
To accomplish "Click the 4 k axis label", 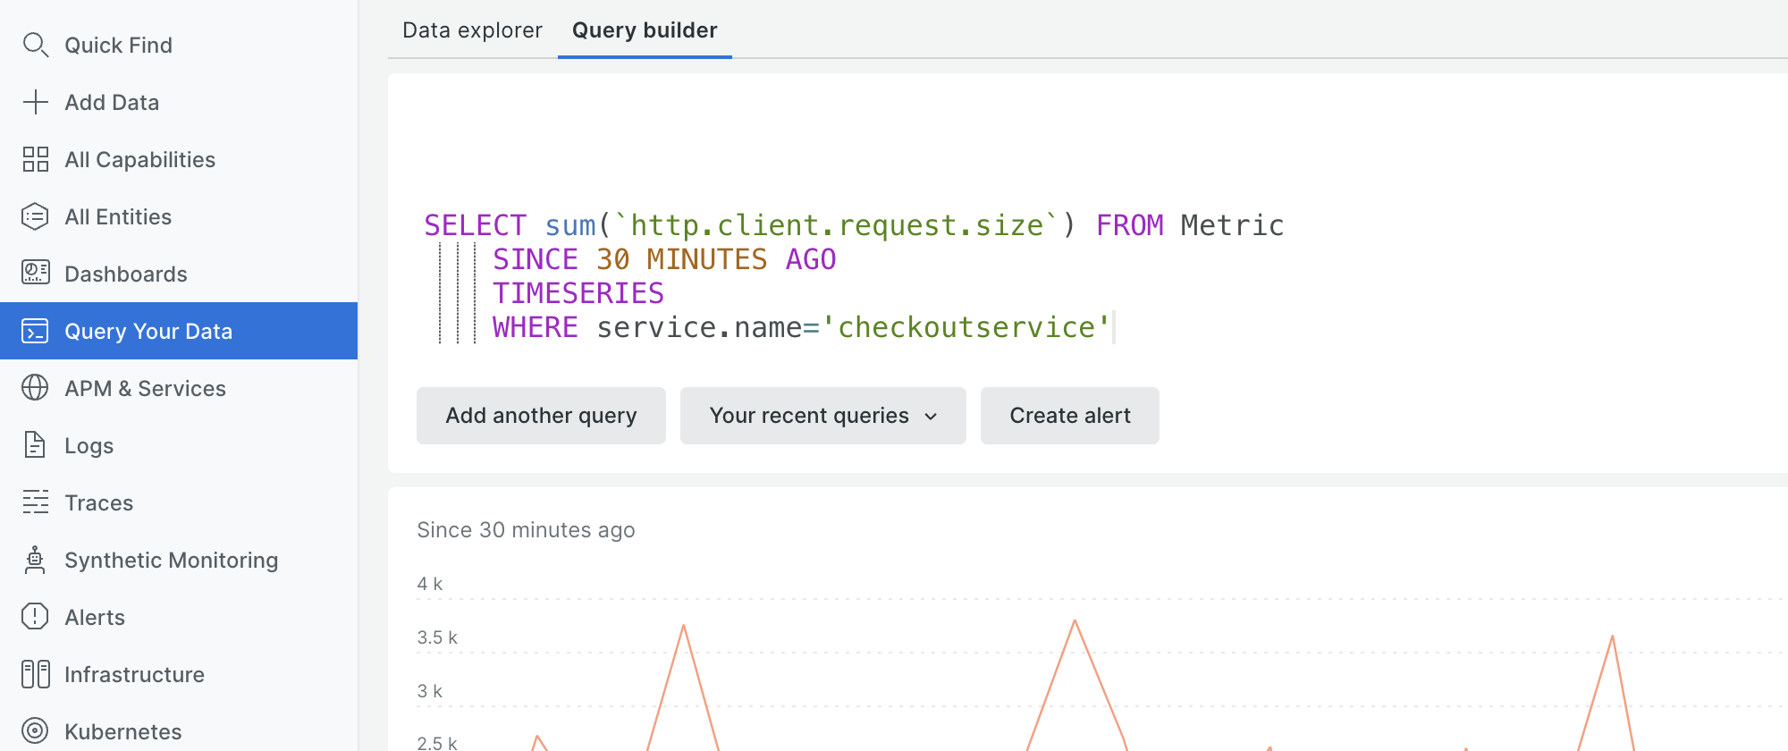I will pos(430,584).
